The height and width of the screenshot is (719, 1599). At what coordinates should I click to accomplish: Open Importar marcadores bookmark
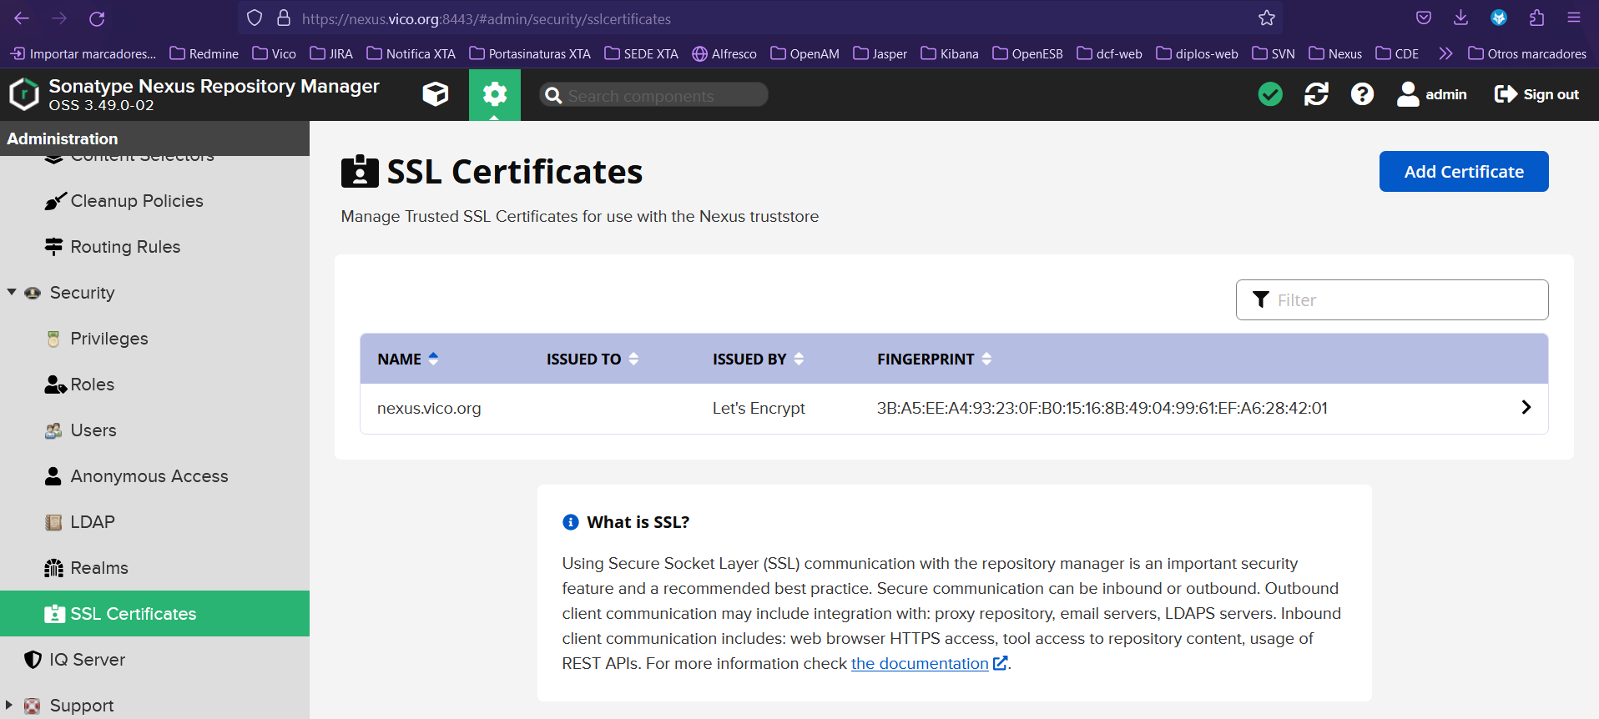click(x=83, y=53)
